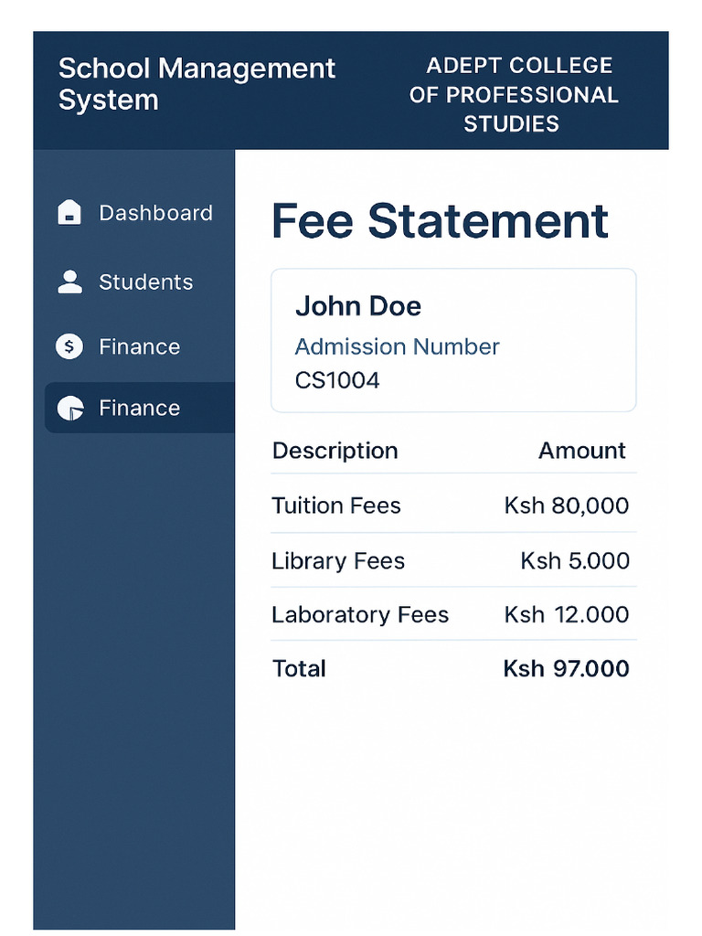Click Adept College of Professional Studies name
This screenshot has height=936, width=702.
coord(513,95)
